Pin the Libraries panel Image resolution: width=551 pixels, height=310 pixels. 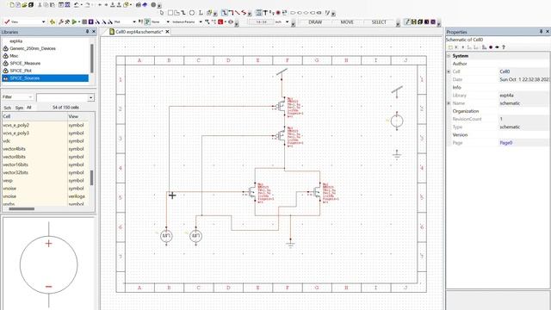pyautogui.click(x=87, y=32)
